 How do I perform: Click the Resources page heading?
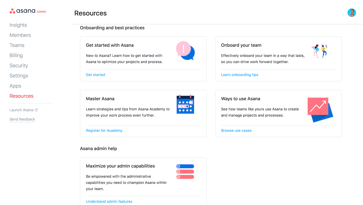90,13
